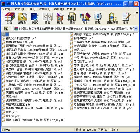Select the 董西厢和王西厢 孙逊 file
Screen dimensions: 140x133
(32, 46)
